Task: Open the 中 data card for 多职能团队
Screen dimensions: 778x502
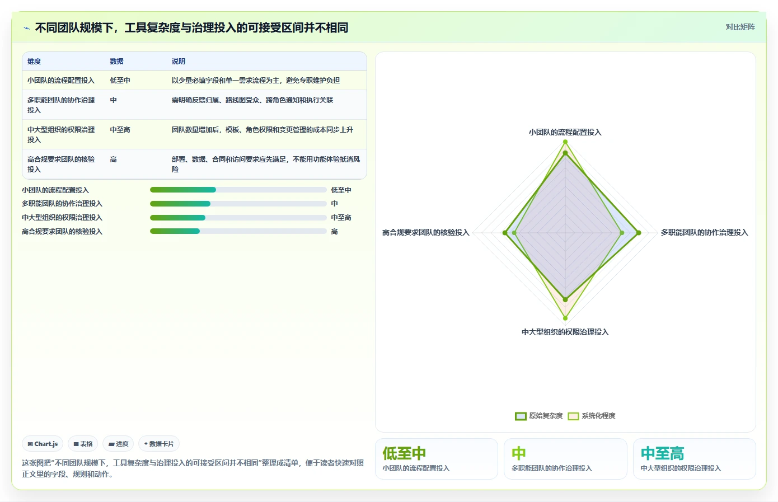Action: 565,459
